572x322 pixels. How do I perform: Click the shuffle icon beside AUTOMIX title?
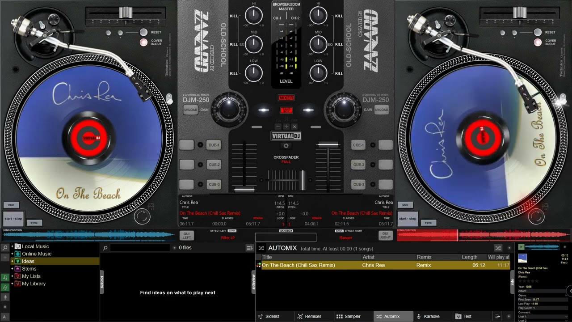(261, 248)
